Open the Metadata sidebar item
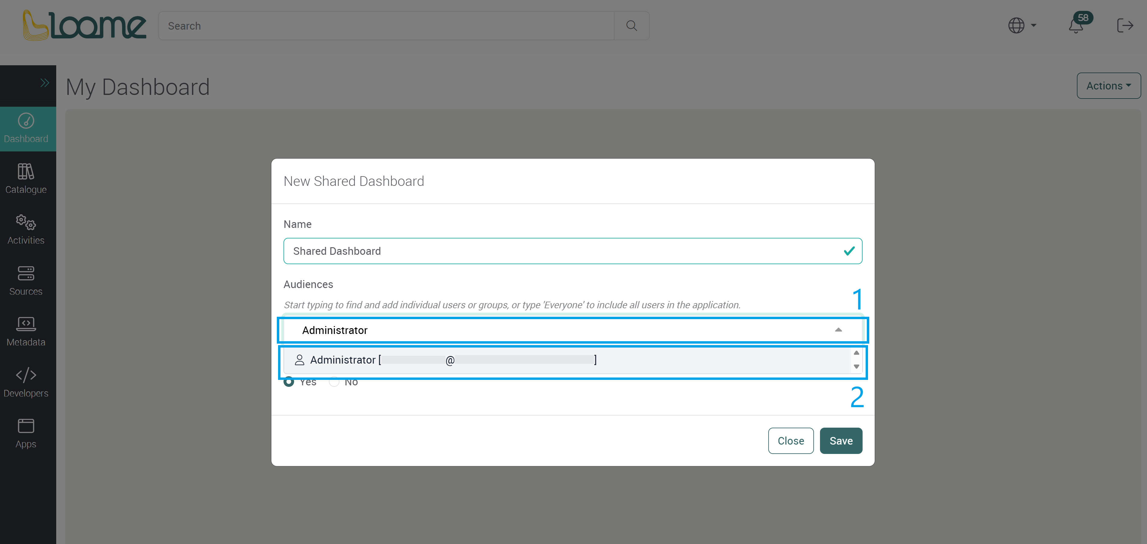This screenshot has width=1147, height=544. tap(26, 332)
